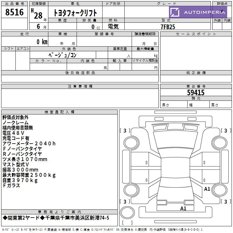This screenshot has width=233, height=233.
Task: Click the A1 mark beside the rear wheel
Action: (x=207, y=189)
